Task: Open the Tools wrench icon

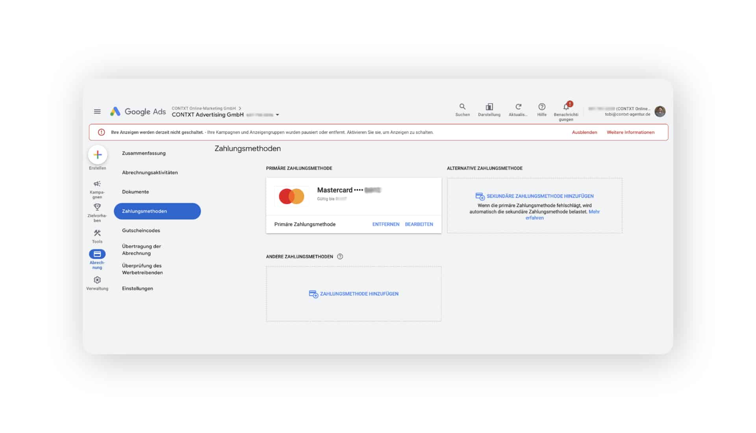Action: point(97,233)
